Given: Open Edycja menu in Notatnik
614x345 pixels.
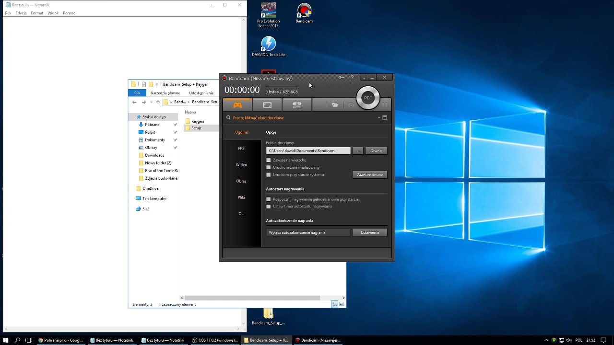Looking at the screenshot, I should [21, 13].
